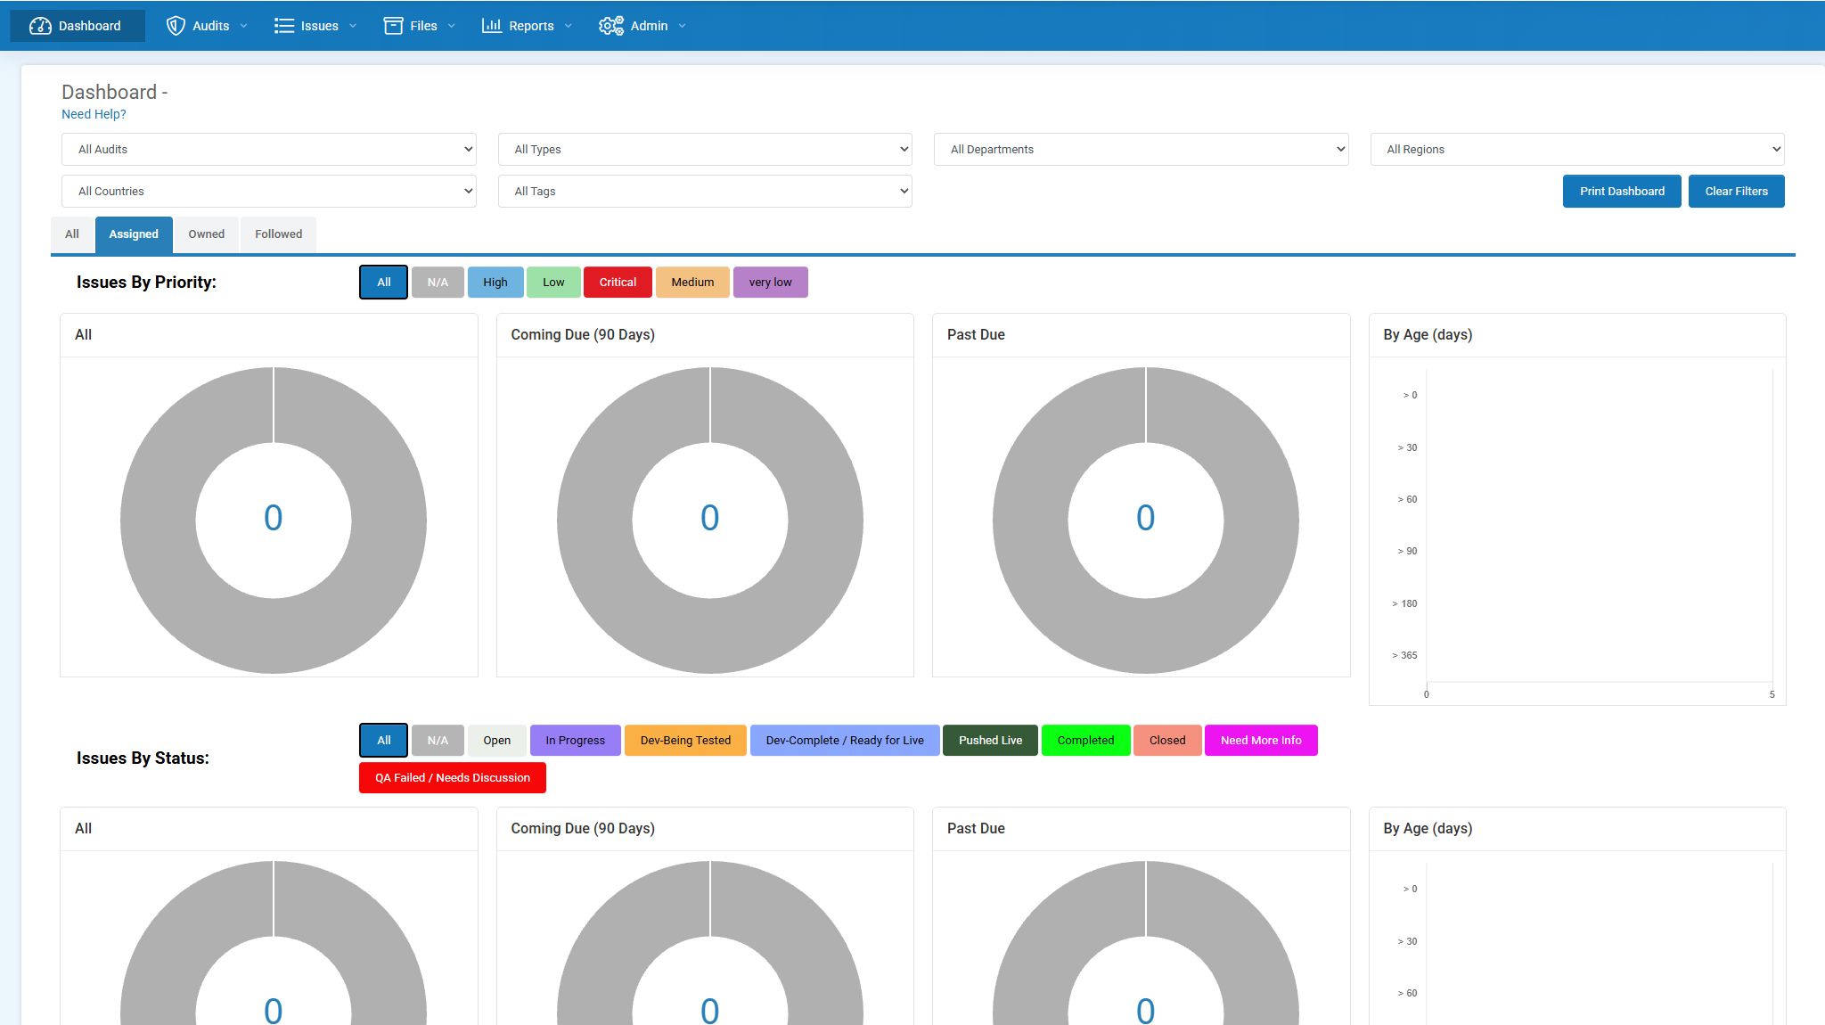This screenshot has width=1825, height=1025.
Task: Click the Print Dashboard button
Action: tap(1622, 191)
